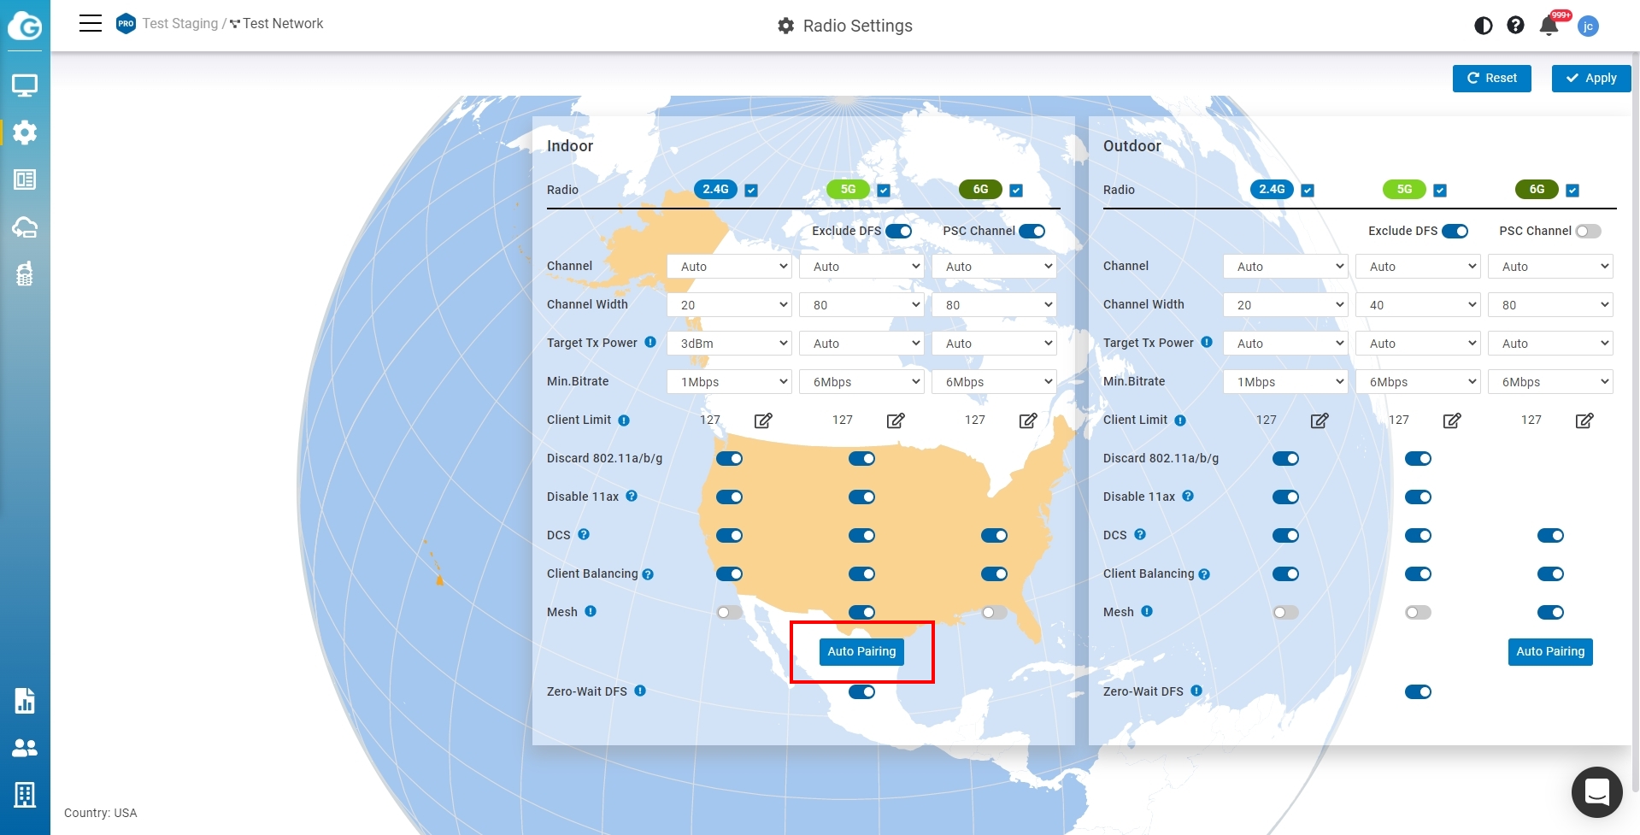
Task: Open Outdoor 6G Channel dropdown
Action: [x=1551, y=267]
